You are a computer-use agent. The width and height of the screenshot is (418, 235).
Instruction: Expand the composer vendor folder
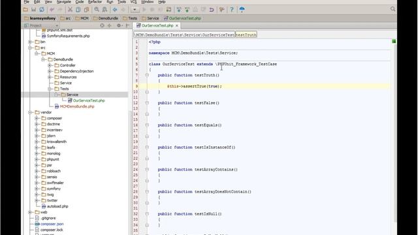(x=37, y=118)
